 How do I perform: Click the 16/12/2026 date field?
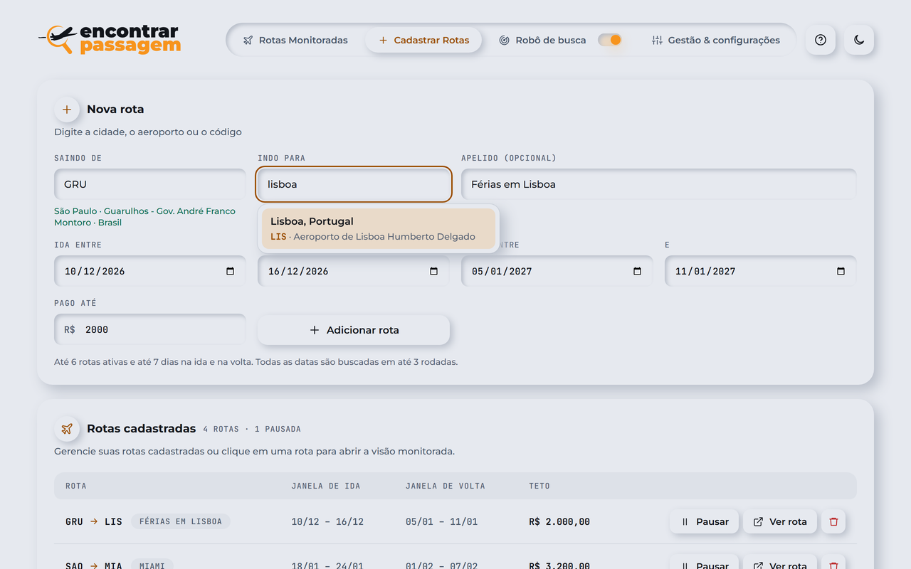354,271
